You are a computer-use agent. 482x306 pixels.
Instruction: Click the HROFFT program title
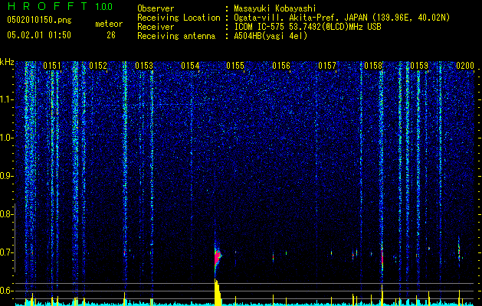pyautogui.click(x=47, y=6)
